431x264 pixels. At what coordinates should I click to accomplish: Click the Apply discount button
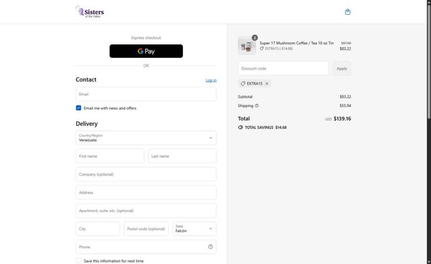(x=342, y=68)
